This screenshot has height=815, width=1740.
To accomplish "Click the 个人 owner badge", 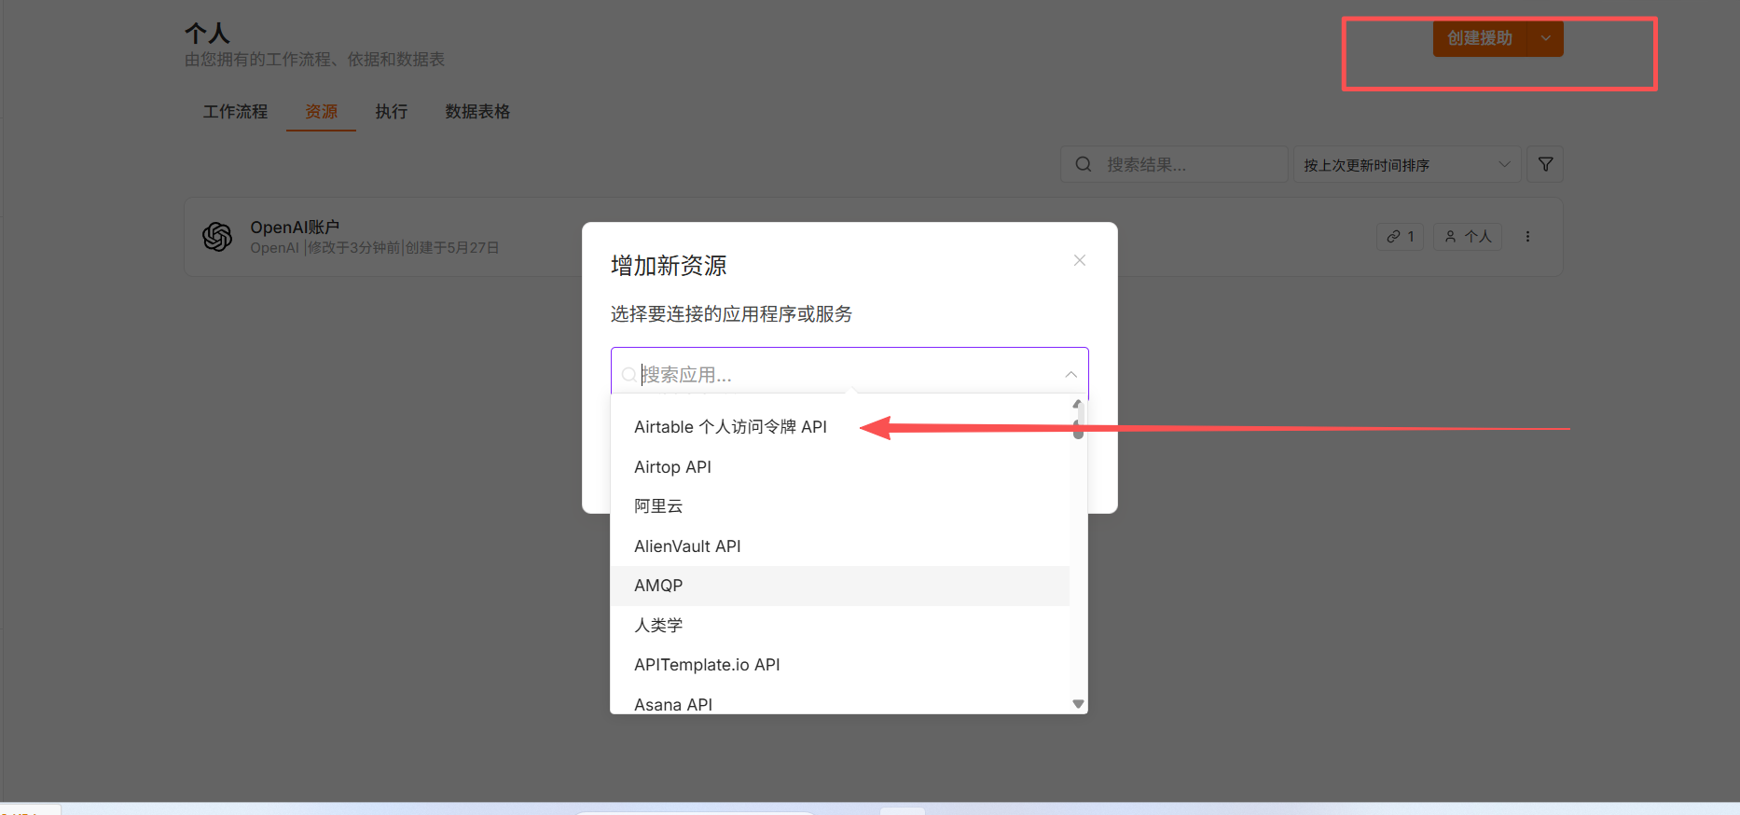I will click(1468, 237).
